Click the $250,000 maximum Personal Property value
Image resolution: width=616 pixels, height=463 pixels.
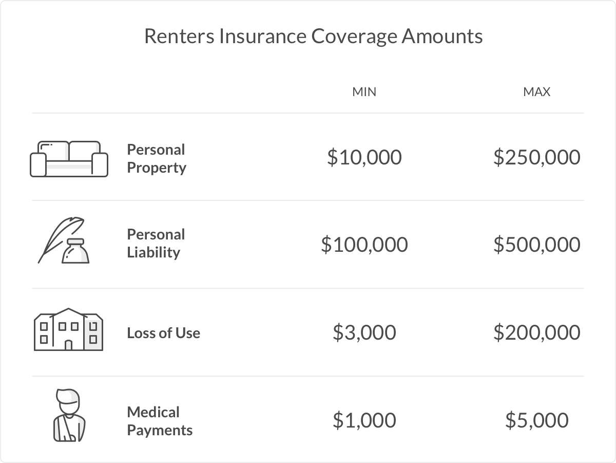click(x=536, y=157)
